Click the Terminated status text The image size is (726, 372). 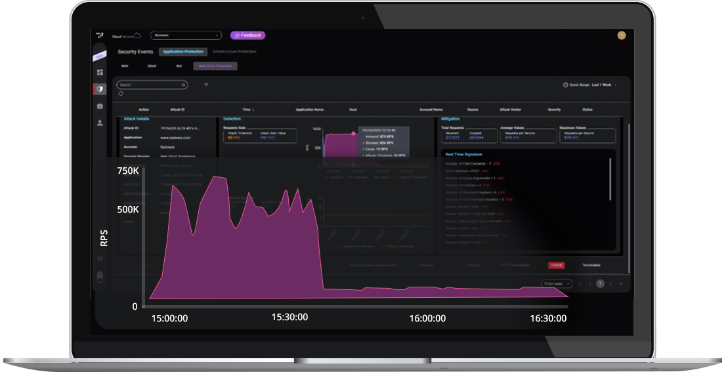(591, 265)
